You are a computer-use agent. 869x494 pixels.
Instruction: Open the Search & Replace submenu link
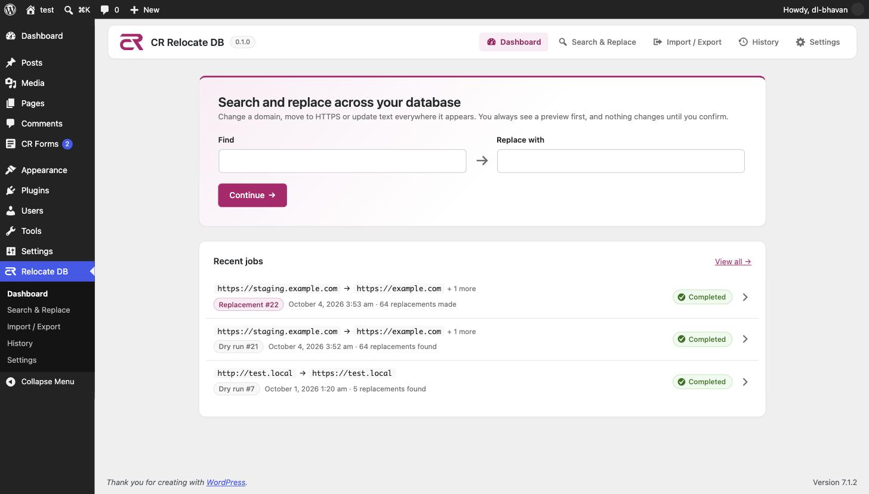point(39,310)
